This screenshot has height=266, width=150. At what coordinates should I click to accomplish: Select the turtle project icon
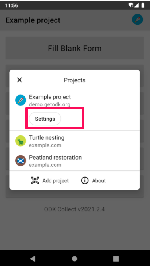tap(21, 141)
